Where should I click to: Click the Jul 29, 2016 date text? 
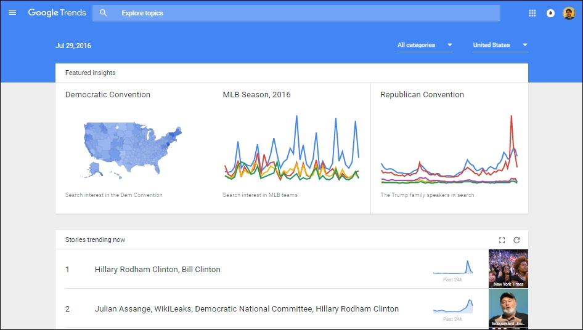click(x=73, y=46)
